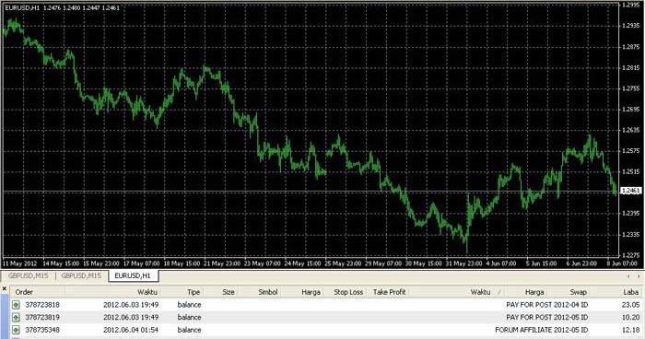
Task: Click the current price label 1.2461
Action: click(x=631, y=191)
